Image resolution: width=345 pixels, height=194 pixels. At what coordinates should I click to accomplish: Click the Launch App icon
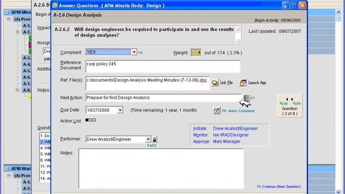point(243,82)
